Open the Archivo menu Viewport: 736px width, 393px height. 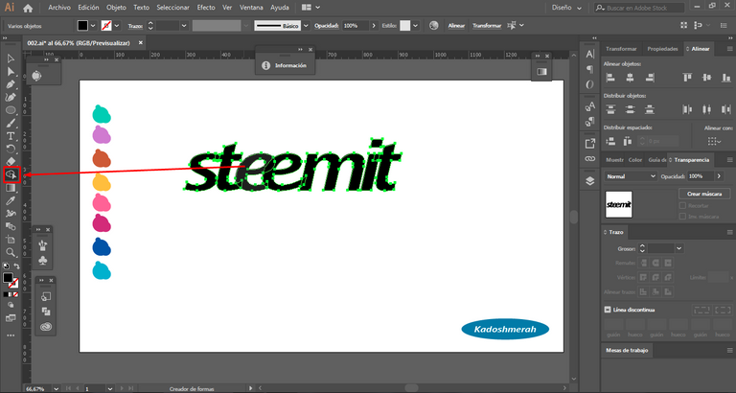(59, 8)
